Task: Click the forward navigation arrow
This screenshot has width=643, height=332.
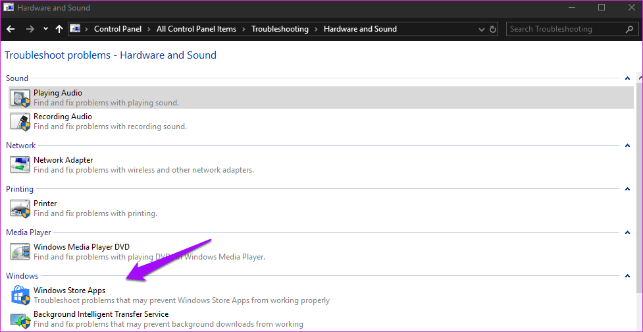Action: pos(30,29)
